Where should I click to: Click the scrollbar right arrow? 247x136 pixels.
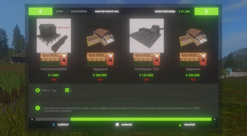pyautogui.click(x=215, y=119)
